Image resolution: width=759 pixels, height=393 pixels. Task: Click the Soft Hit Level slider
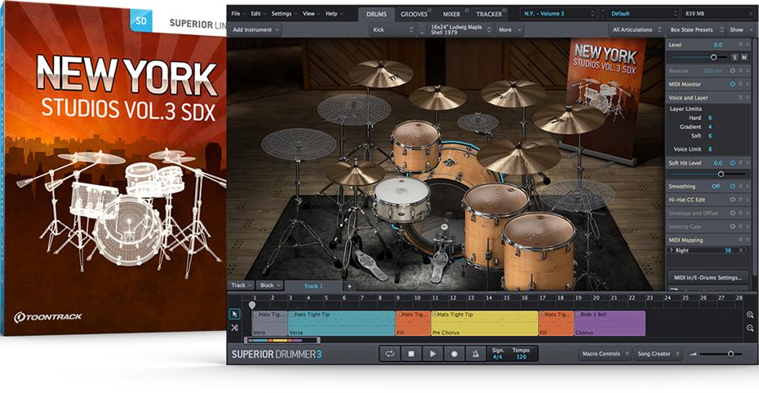(x=720, y=174)
